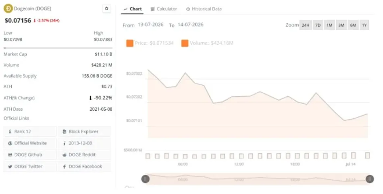The height and width of the screenshot is (194, 383).
Task: Set chart zoom to 7D
Action: click(x=318, y=25)
